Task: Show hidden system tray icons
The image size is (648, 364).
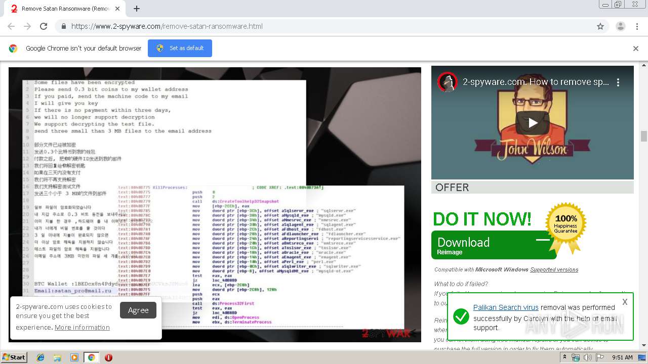Action: pos(564,357)
